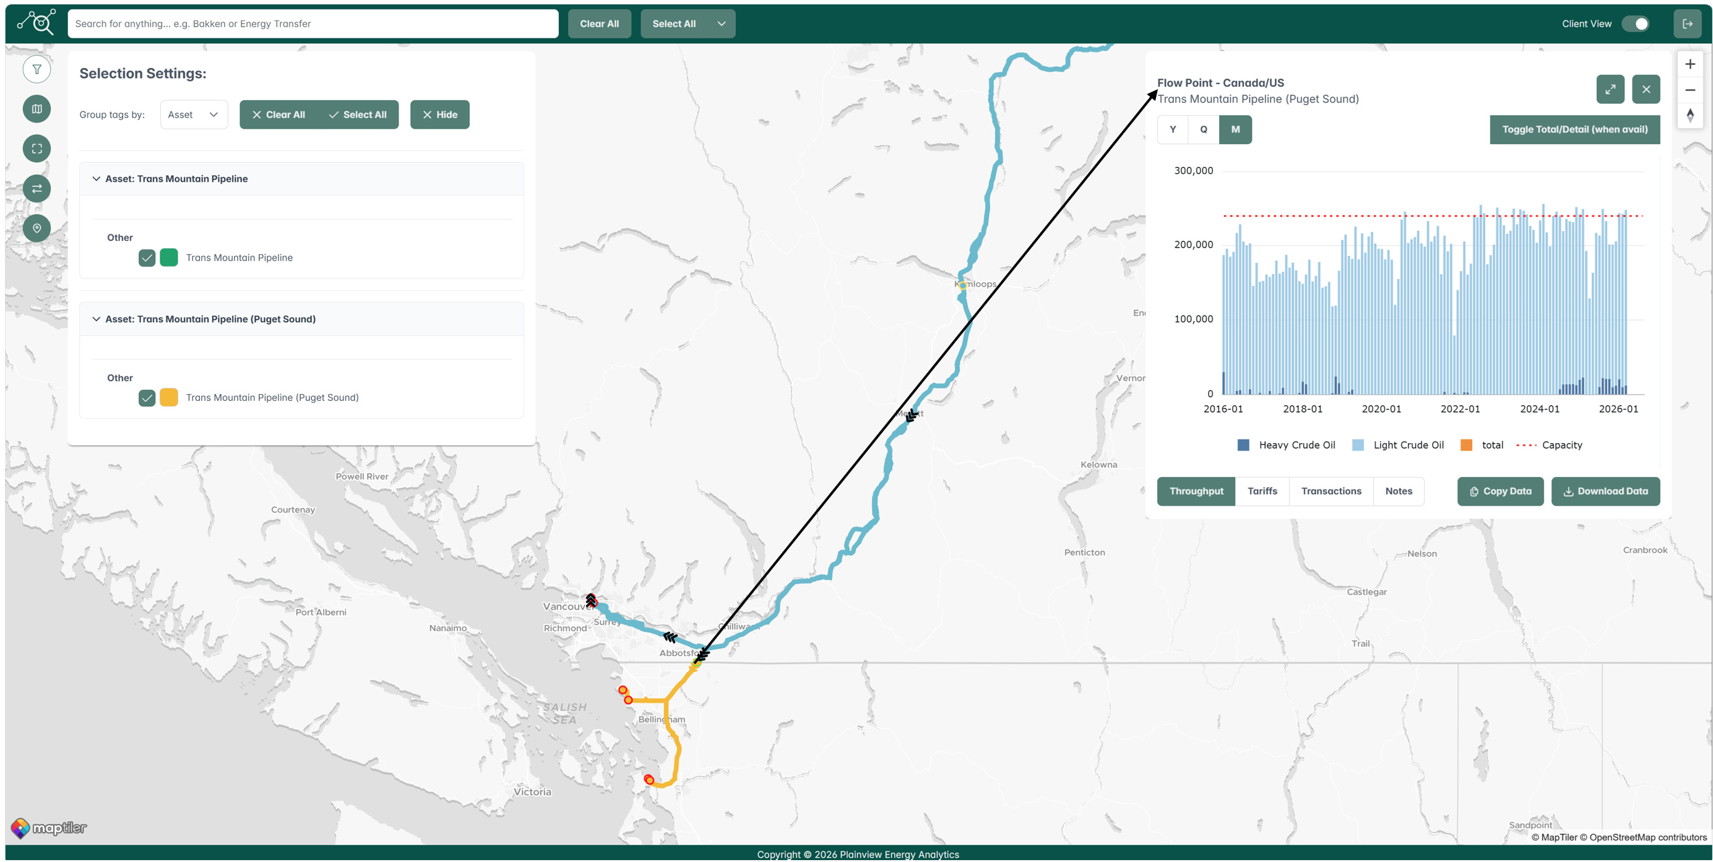Click the Copy Data button
The image size is (1713, 862).
pyautogui.click(x=1500, y=491)
